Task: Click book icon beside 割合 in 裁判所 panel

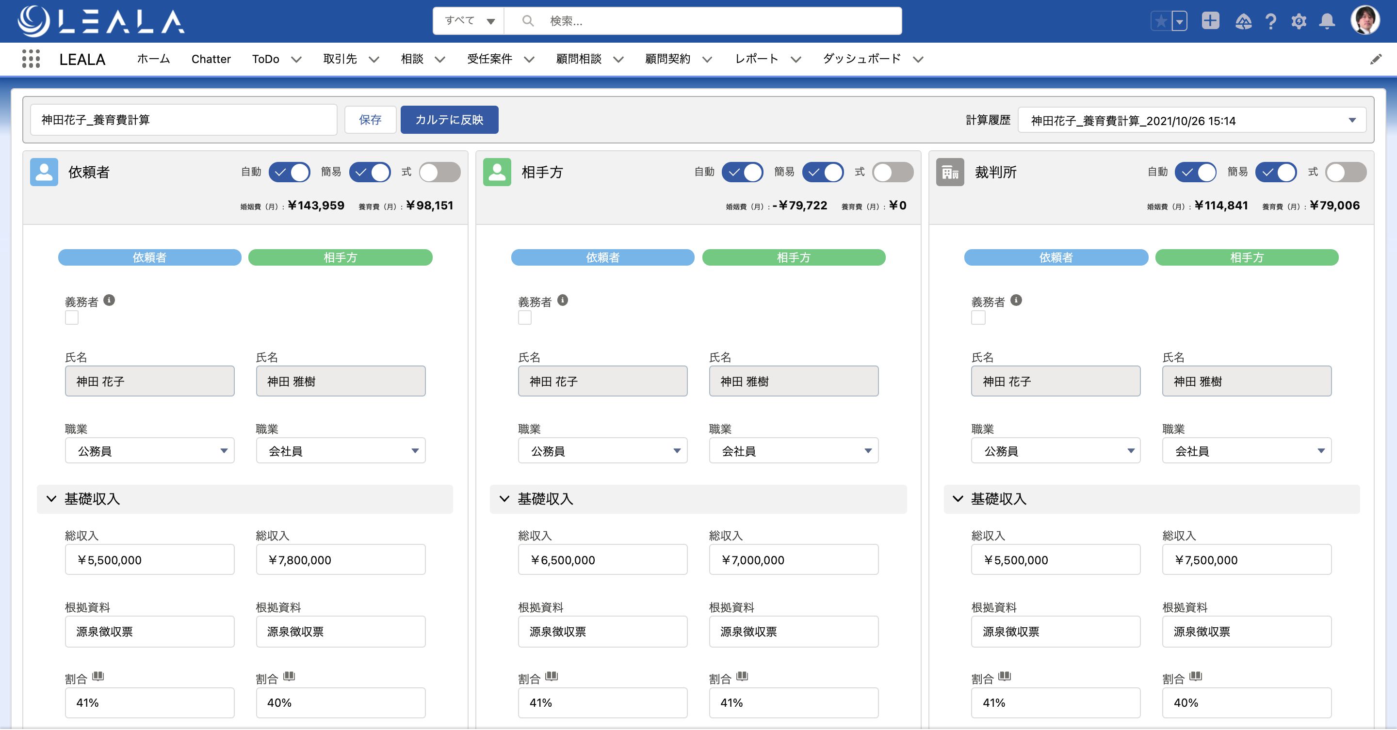Action: point(1005,676)
